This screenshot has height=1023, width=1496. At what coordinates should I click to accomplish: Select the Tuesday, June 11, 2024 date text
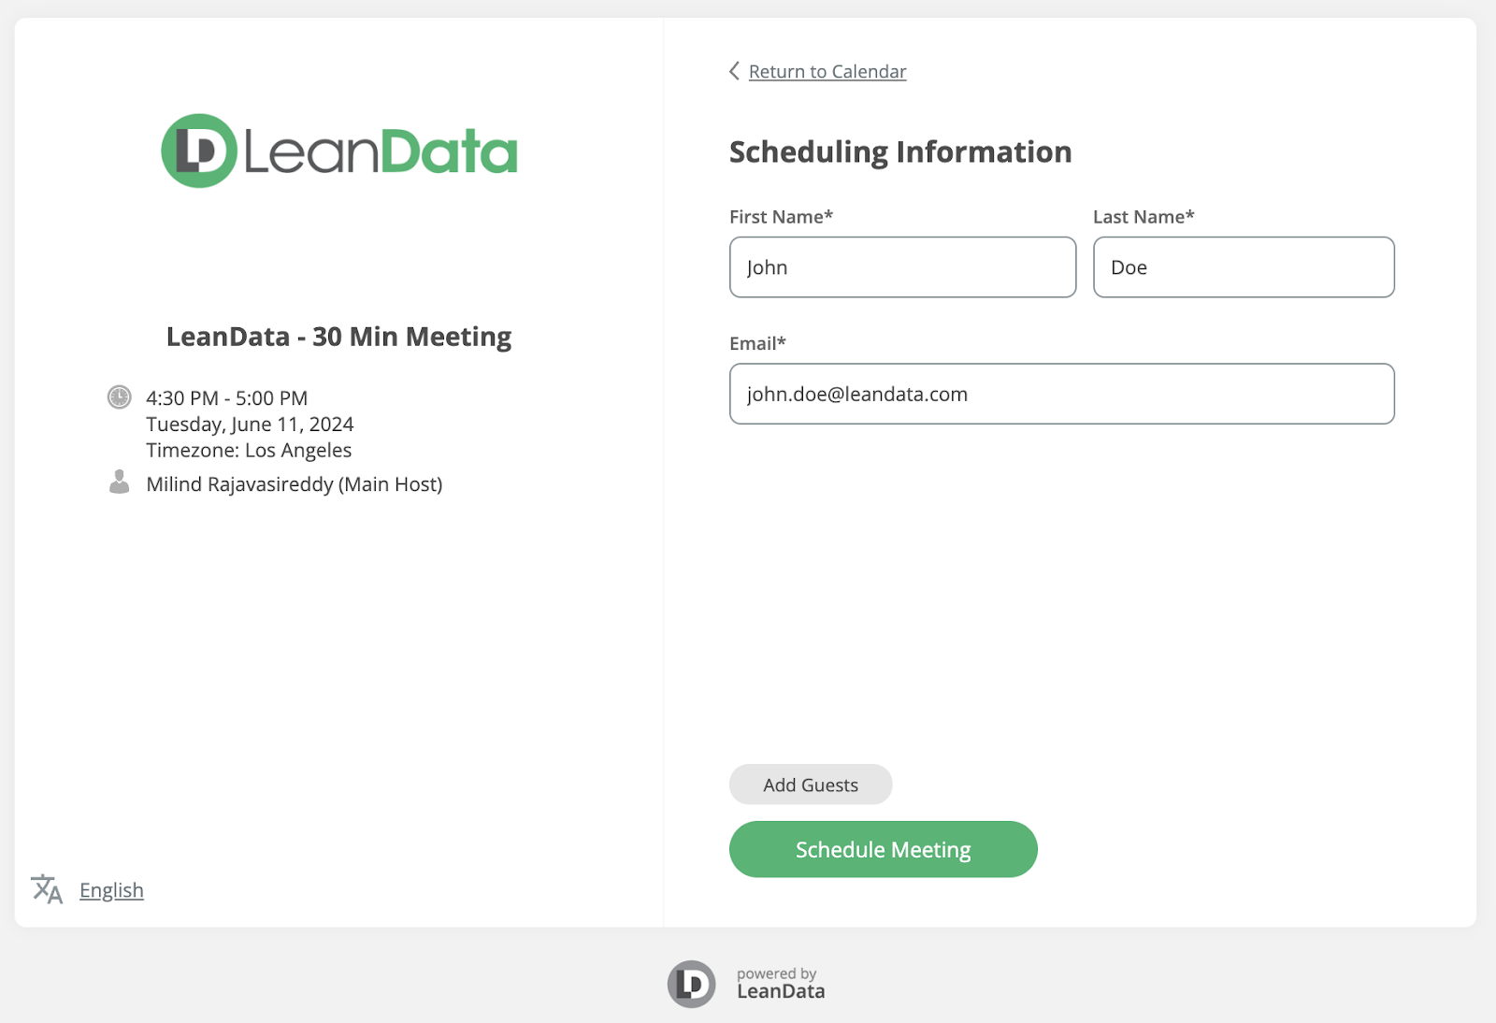click(x=250, y=425)
